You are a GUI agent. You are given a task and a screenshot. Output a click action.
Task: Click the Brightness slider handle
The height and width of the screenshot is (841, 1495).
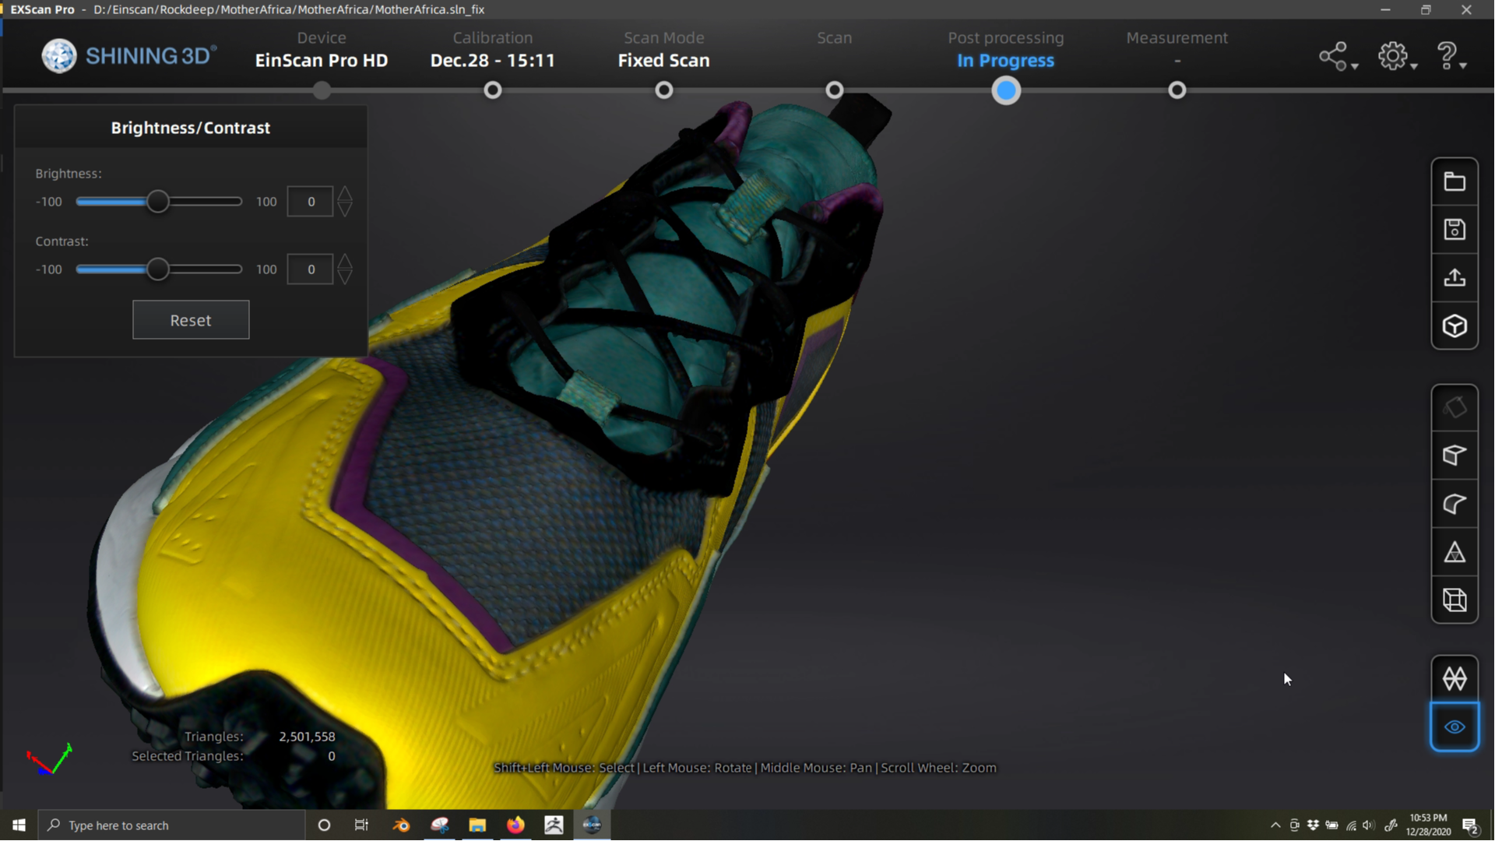[158, 202]
